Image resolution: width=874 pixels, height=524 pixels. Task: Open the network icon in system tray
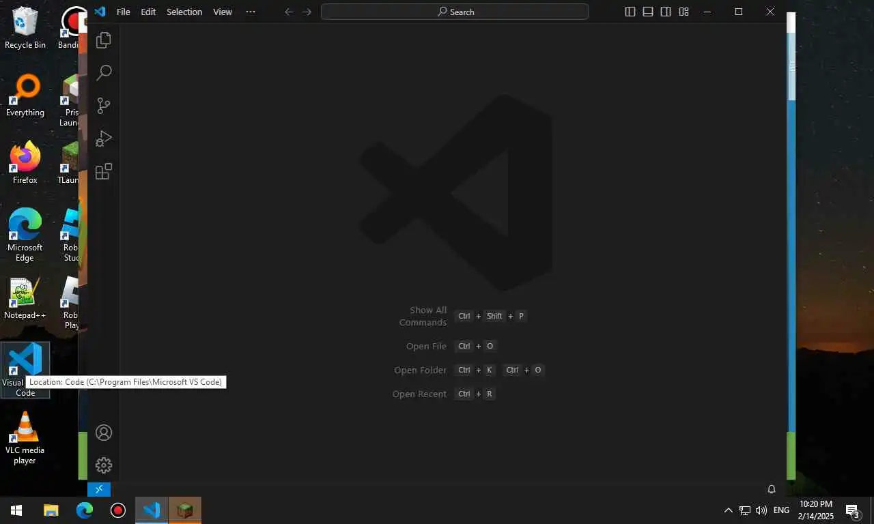coord(745,510)
